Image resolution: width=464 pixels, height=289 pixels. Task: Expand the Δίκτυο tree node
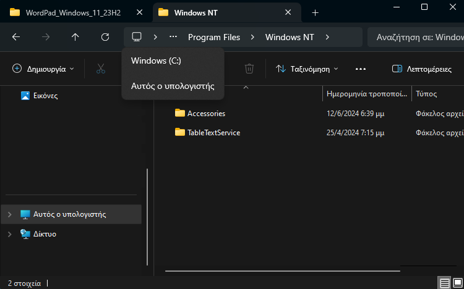pyautogui.click(x=9, y=234)
